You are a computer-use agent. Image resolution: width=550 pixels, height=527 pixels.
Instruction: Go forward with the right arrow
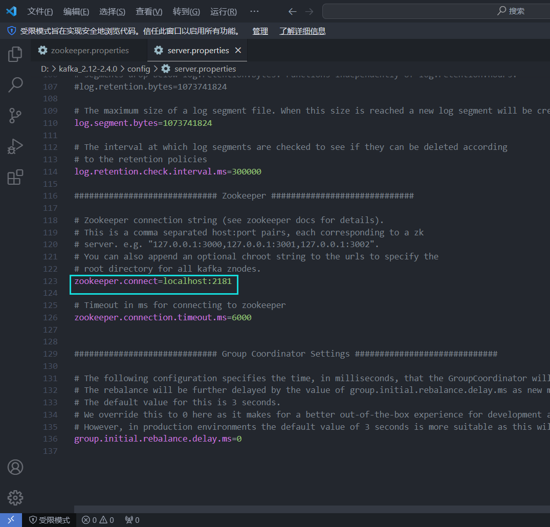pyautogui.click(x=309, y=12)
